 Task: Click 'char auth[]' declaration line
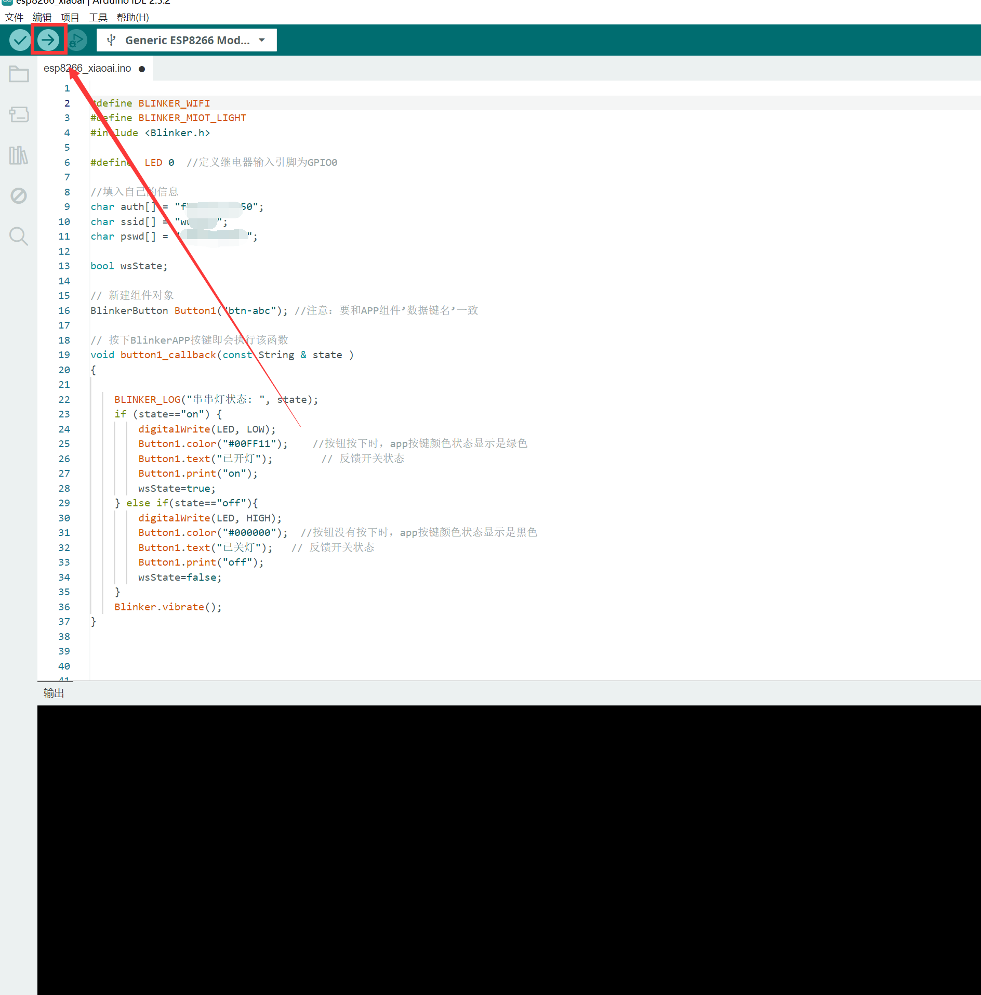pos(177,206)
